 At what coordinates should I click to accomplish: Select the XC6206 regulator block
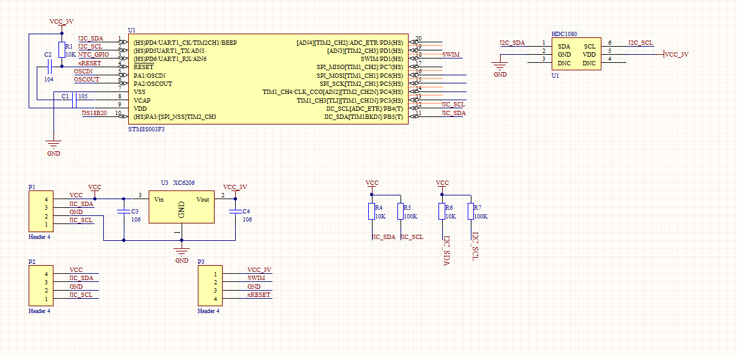coord(181,207)
